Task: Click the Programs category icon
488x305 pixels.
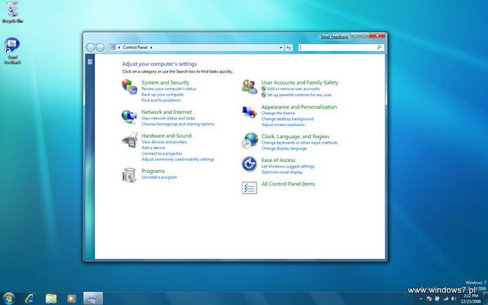Action: 130,175
